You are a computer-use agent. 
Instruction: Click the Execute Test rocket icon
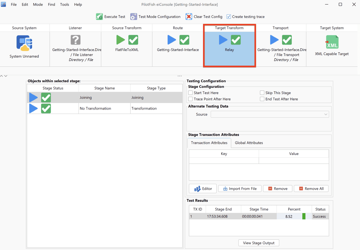click(x=99, y=17)
